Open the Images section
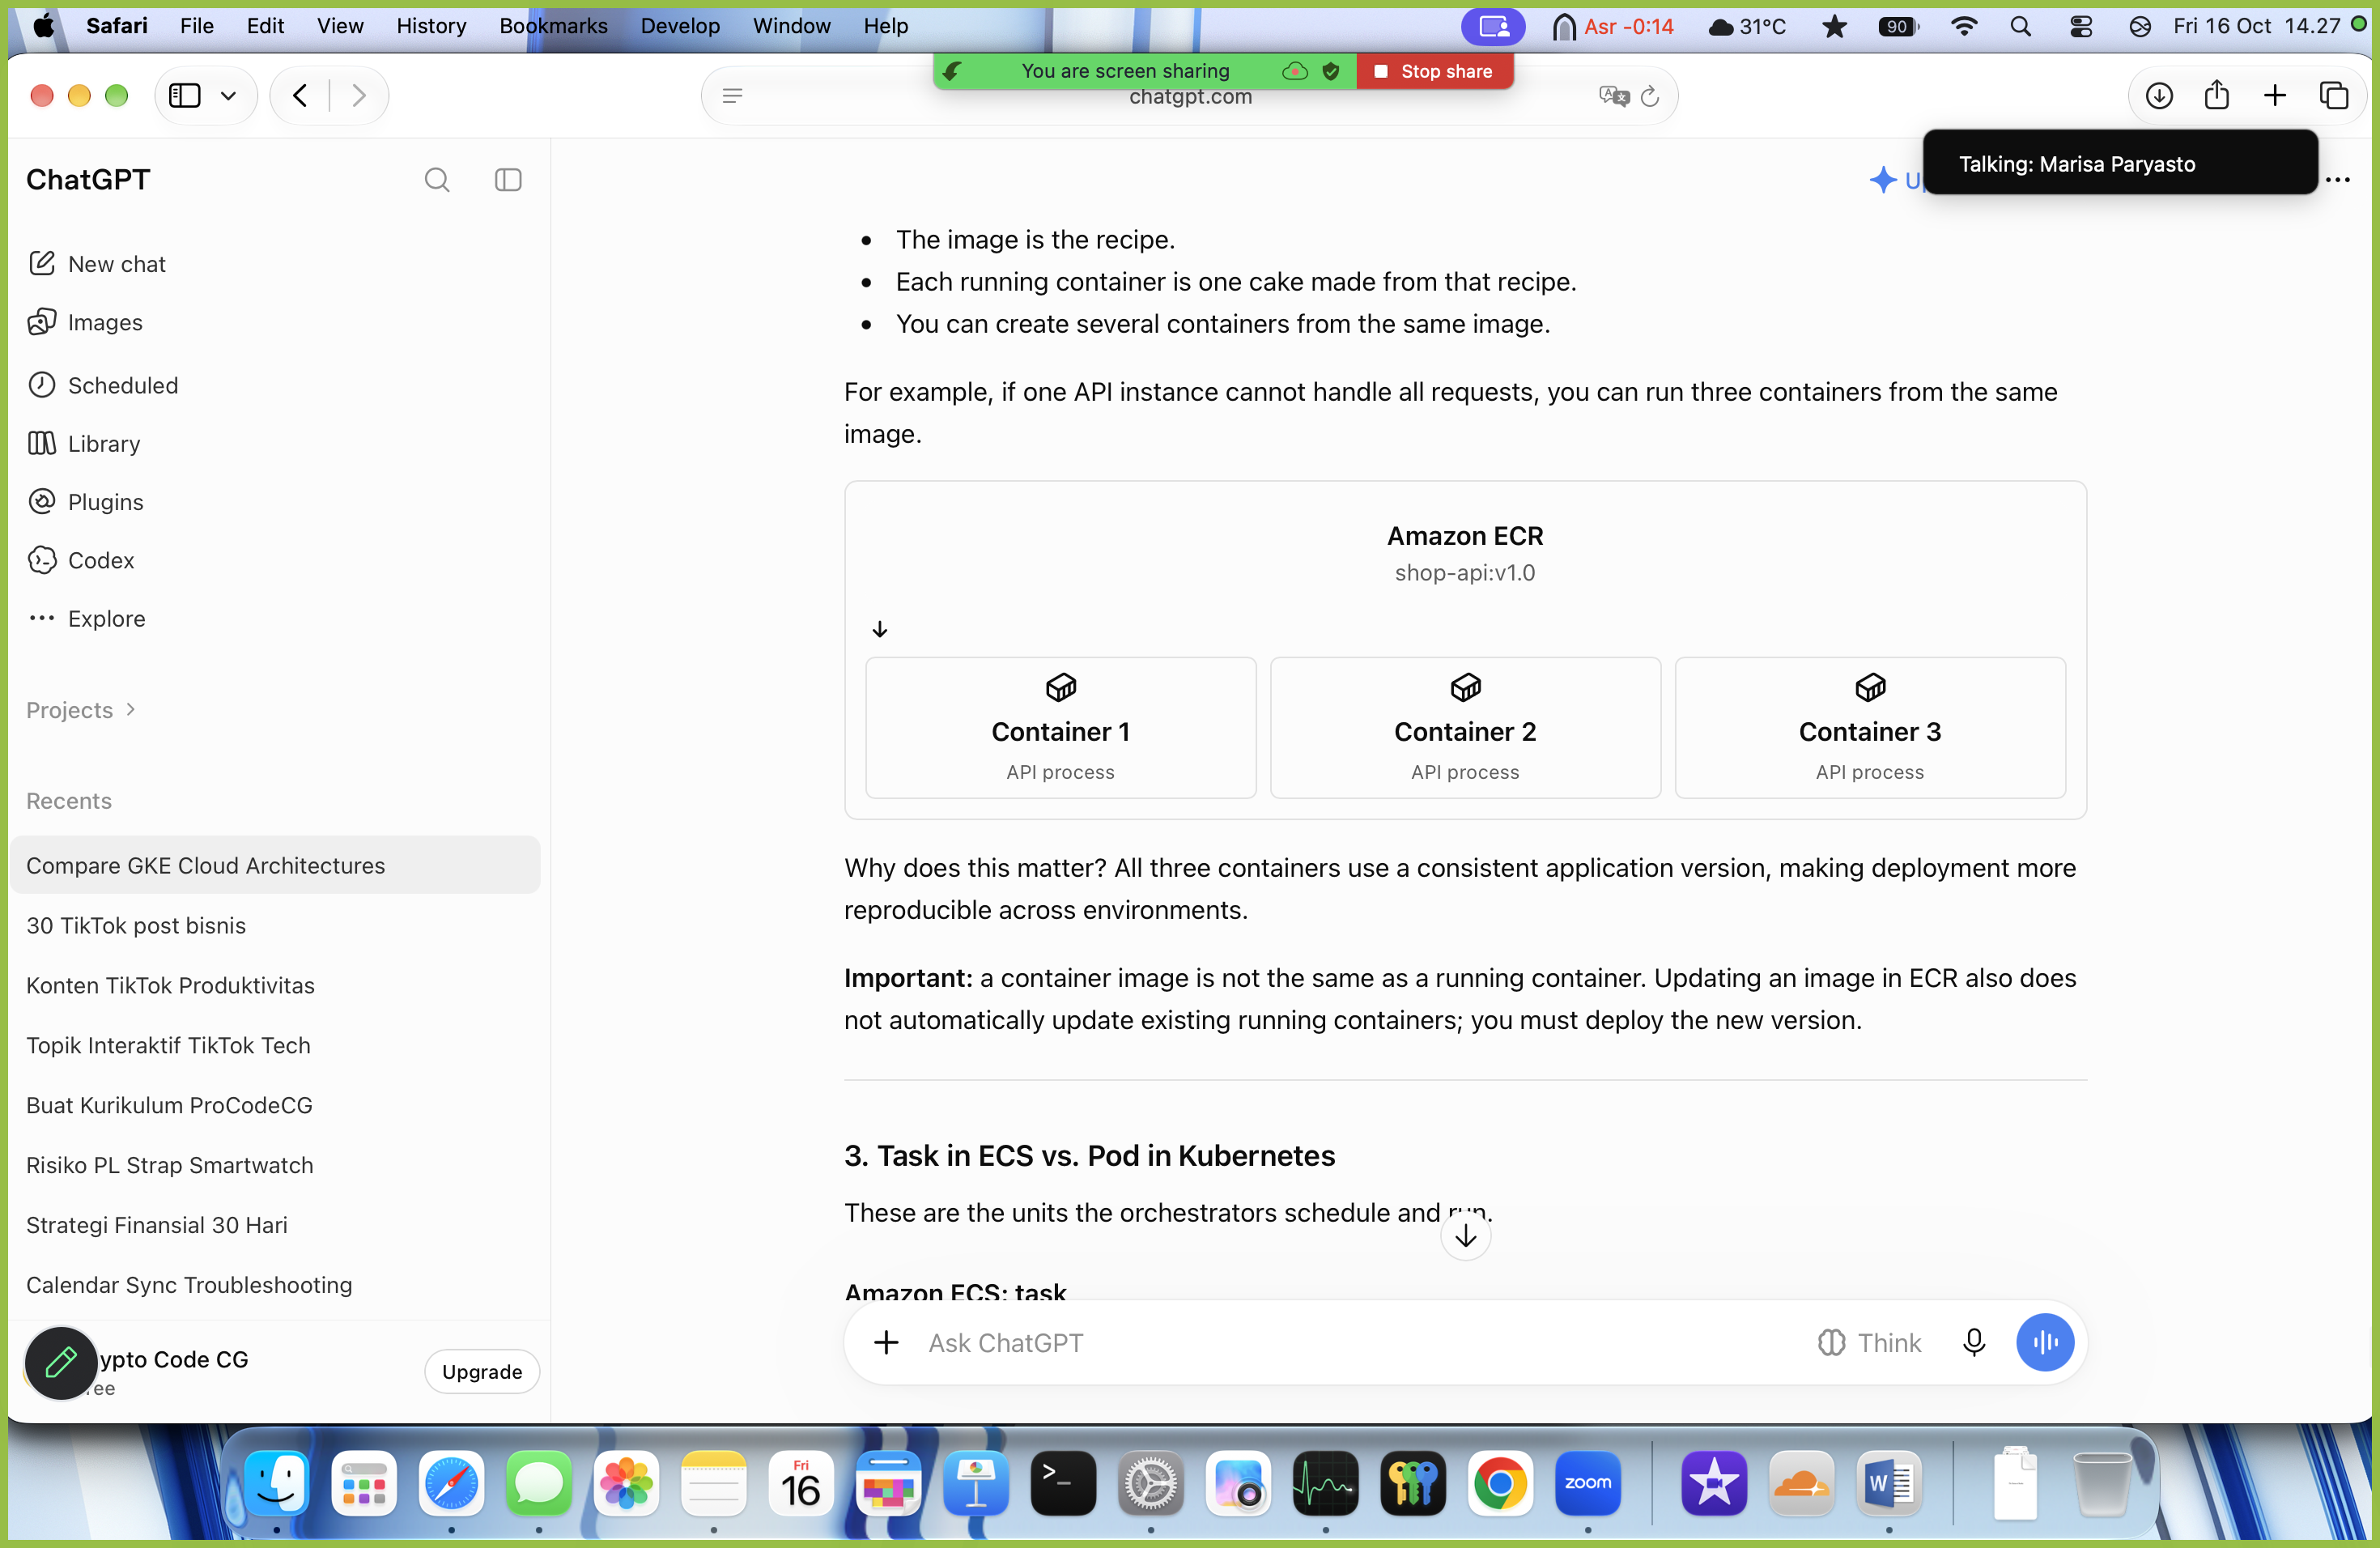2380x1548 pixels. [x=85, y=322]
